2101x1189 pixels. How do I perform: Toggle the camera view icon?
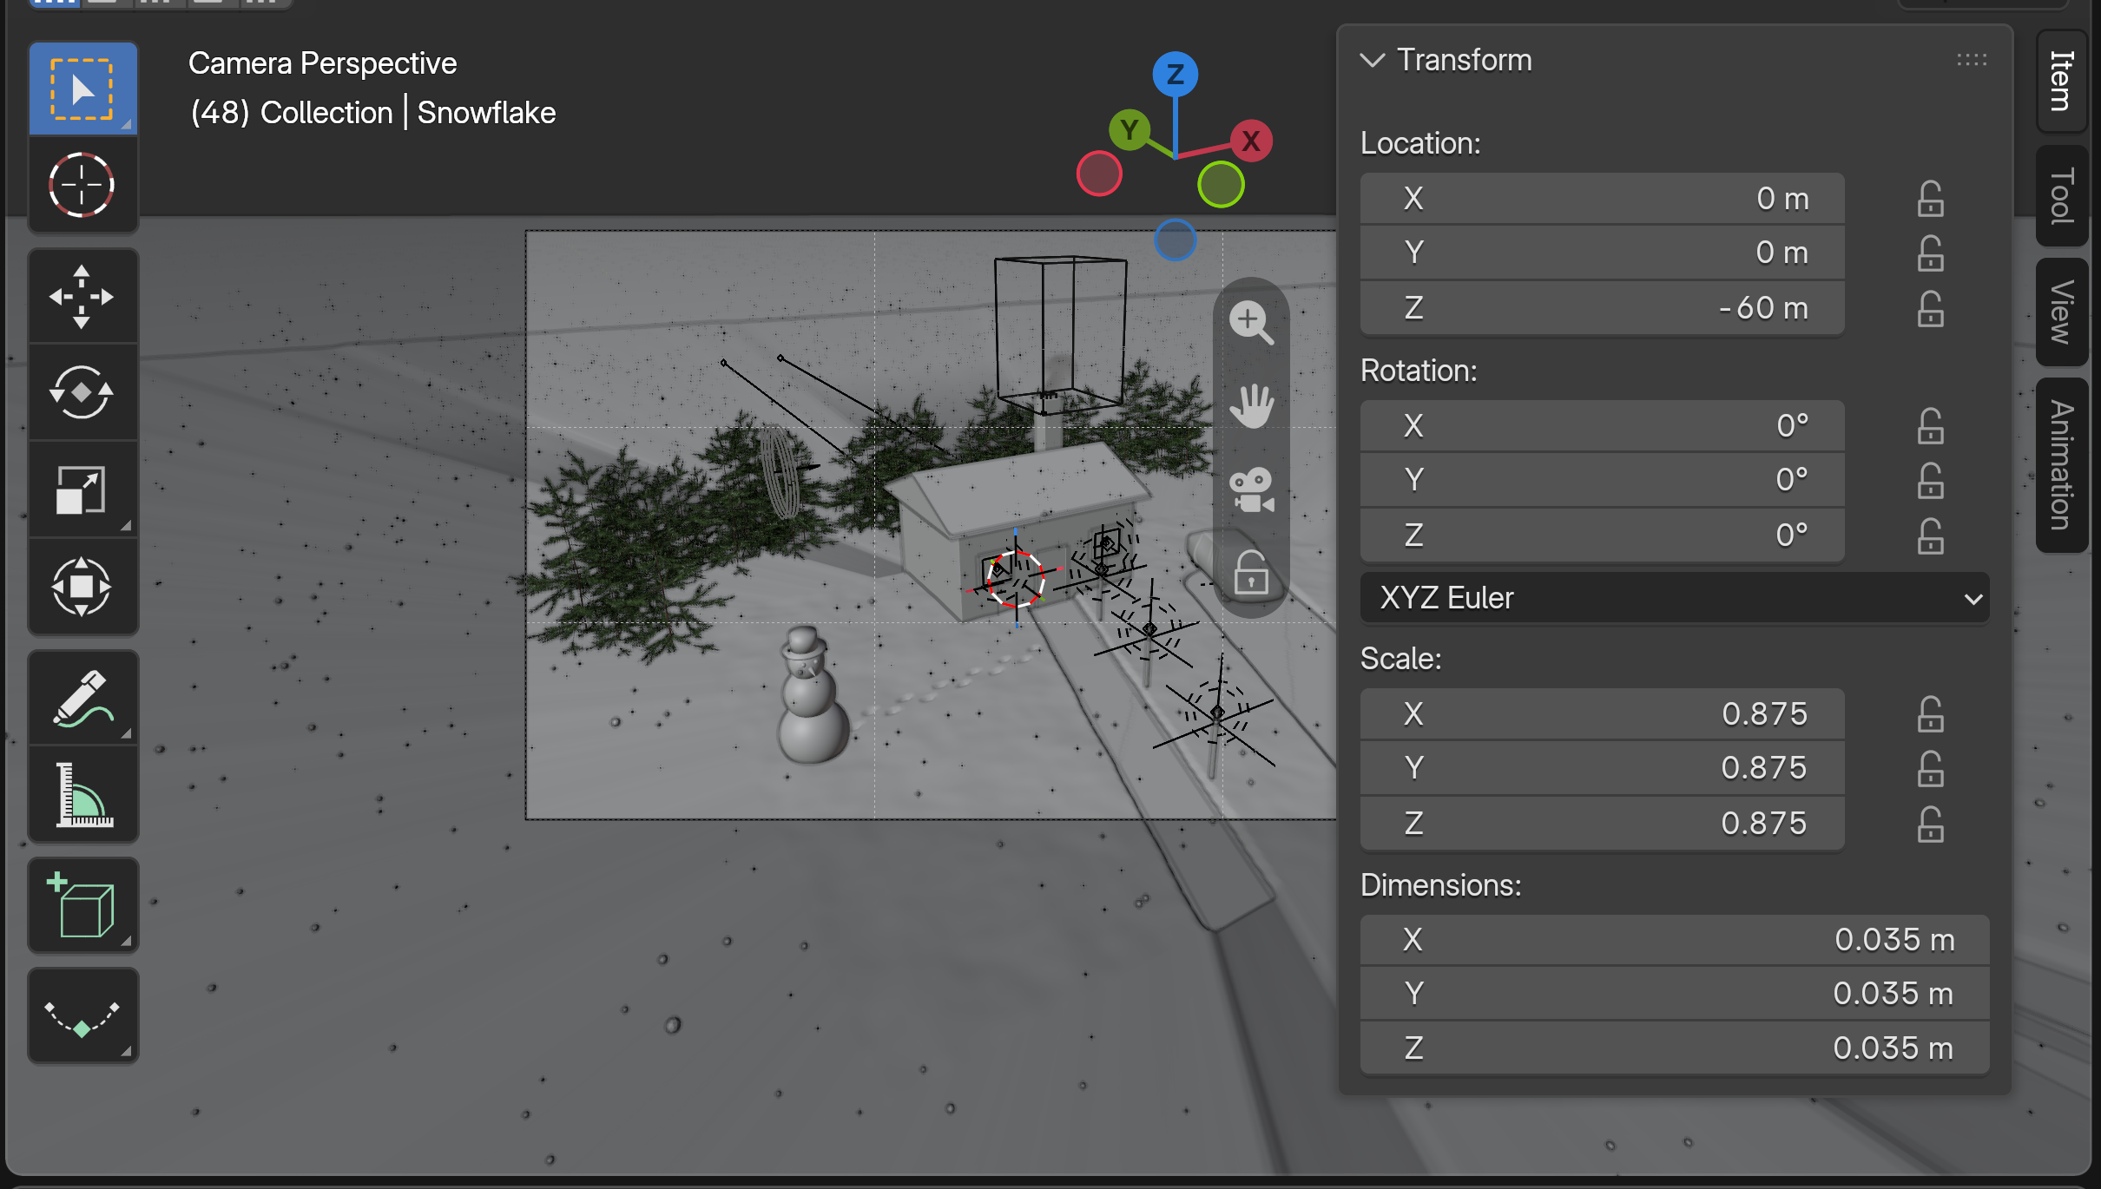tap(1251, 490)
